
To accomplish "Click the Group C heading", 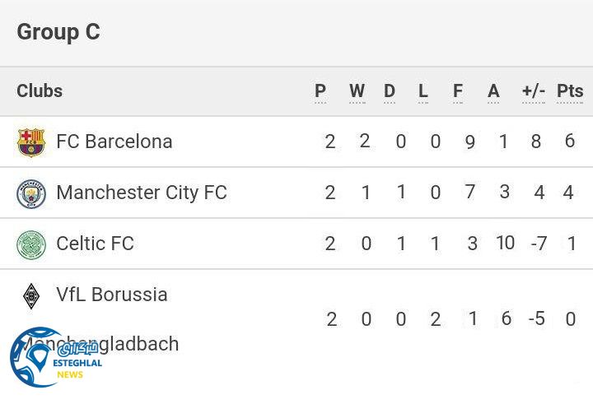I will 58,32.
